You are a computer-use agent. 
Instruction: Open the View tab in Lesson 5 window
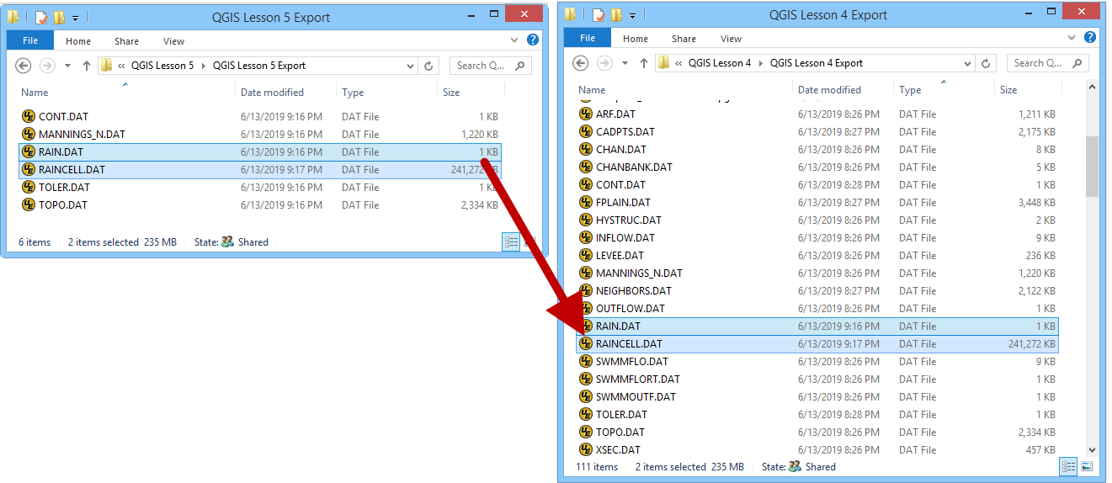point(173,40)
